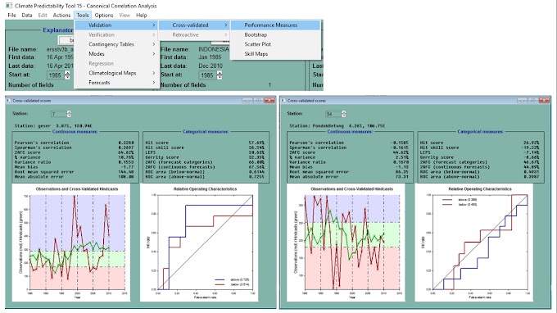Expand the Modes submenu arrow
Screen dimensions: 557x313
(153, 54)
